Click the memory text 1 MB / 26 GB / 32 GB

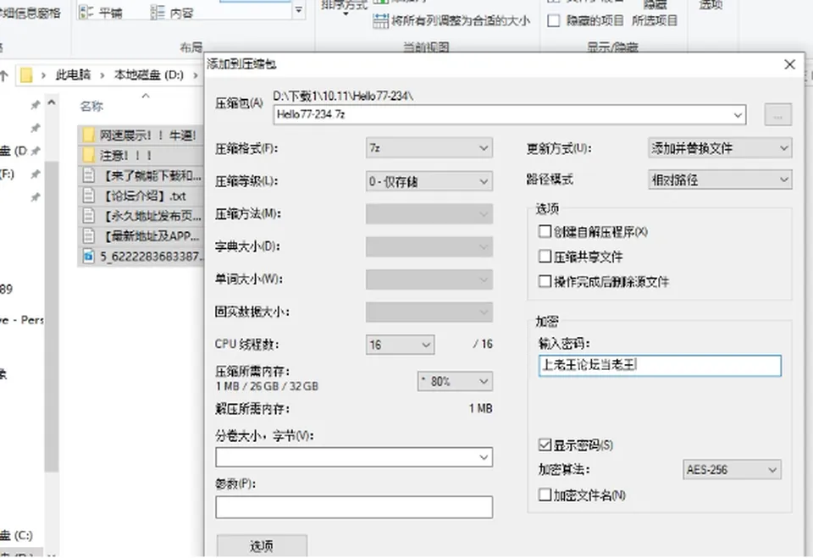pos(267,386)
